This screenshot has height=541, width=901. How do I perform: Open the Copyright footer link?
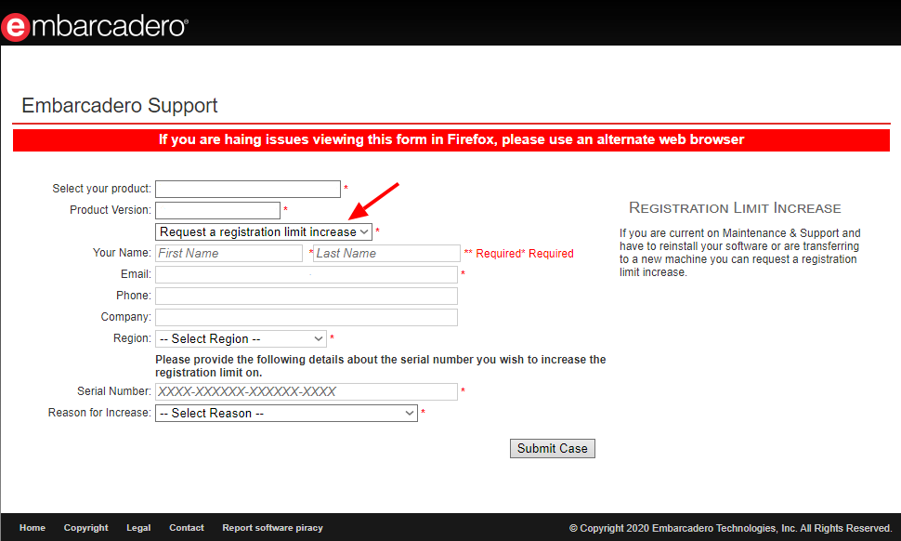point(85,528)
